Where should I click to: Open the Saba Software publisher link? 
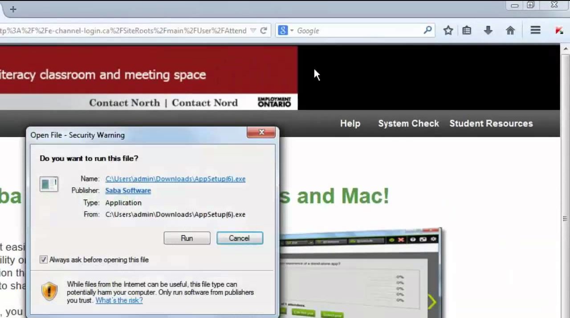coord(128,190)
